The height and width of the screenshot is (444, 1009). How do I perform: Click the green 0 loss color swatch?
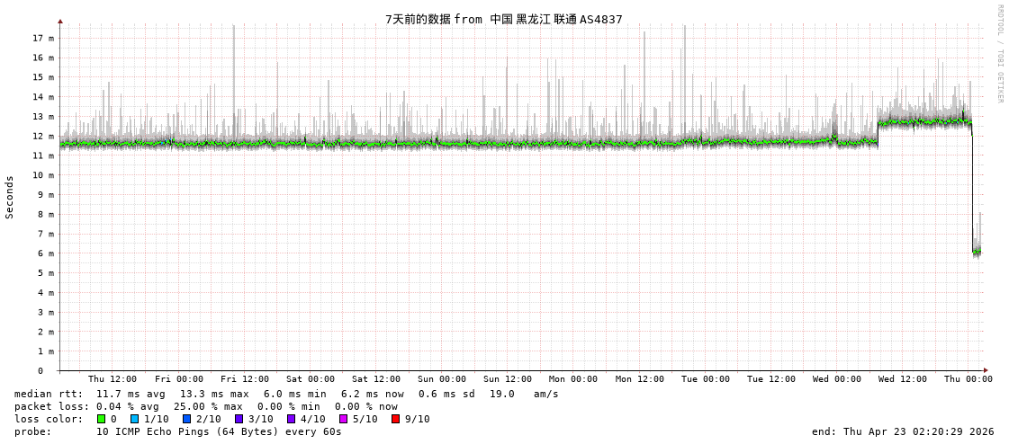(102, 419)
